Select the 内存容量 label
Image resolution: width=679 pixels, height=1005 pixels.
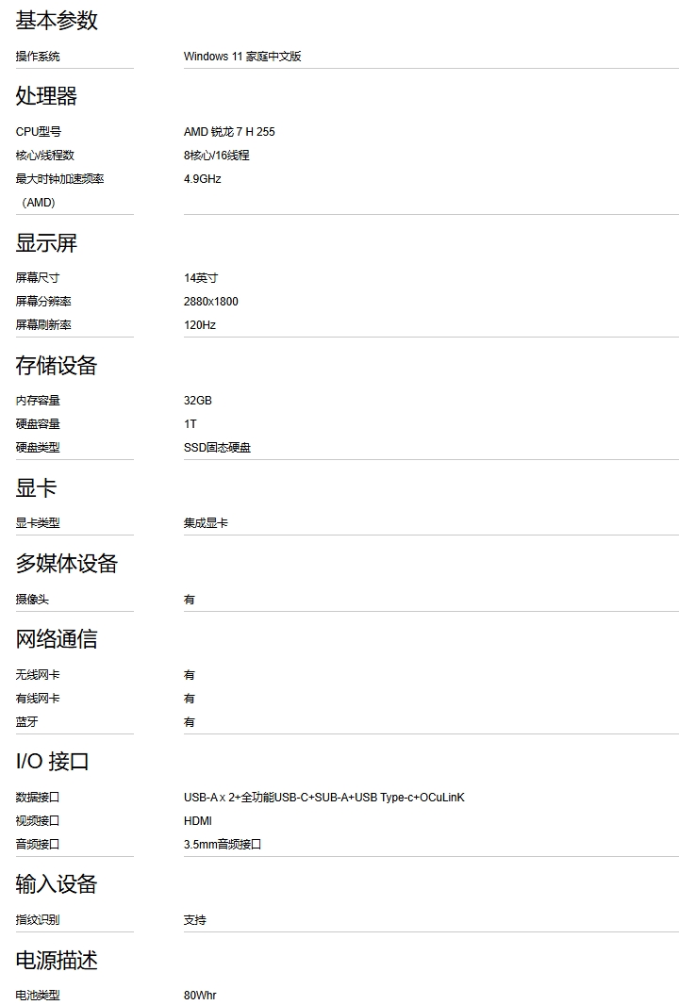tap(38, 401)
